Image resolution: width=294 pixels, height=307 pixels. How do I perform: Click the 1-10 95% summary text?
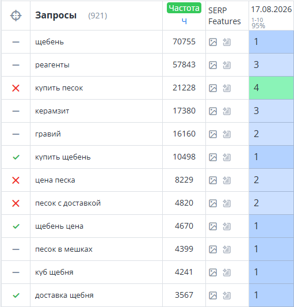(x=258, y=23)
